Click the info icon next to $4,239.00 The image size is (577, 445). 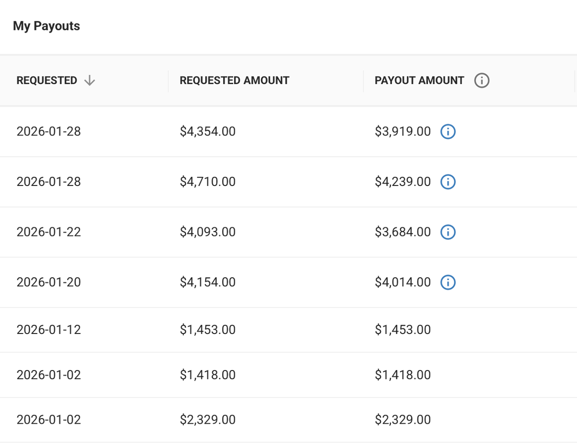pyautogui.click(x=448, y=182)
